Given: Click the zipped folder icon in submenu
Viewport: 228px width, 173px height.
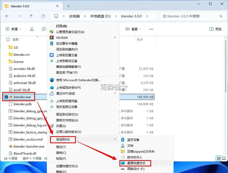Looking at the screenshot, I should point(123,151).
